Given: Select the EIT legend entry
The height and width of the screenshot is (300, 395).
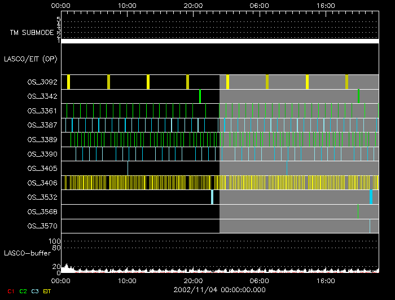Looking at the screenshot, I should (47, 291).
